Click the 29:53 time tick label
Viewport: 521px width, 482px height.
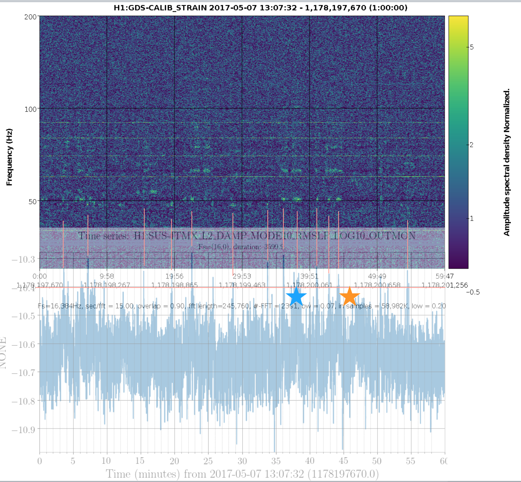242,276
